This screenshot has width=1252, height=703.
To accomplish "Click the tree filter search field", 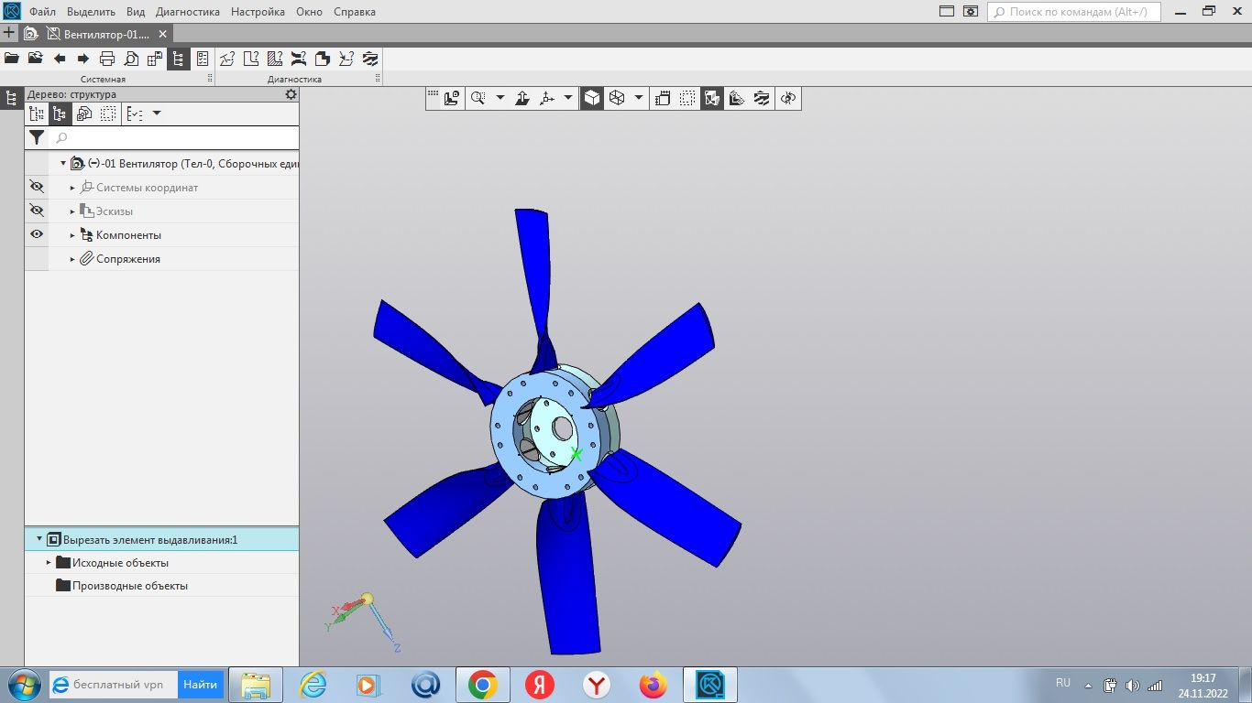I will (174, 138).
